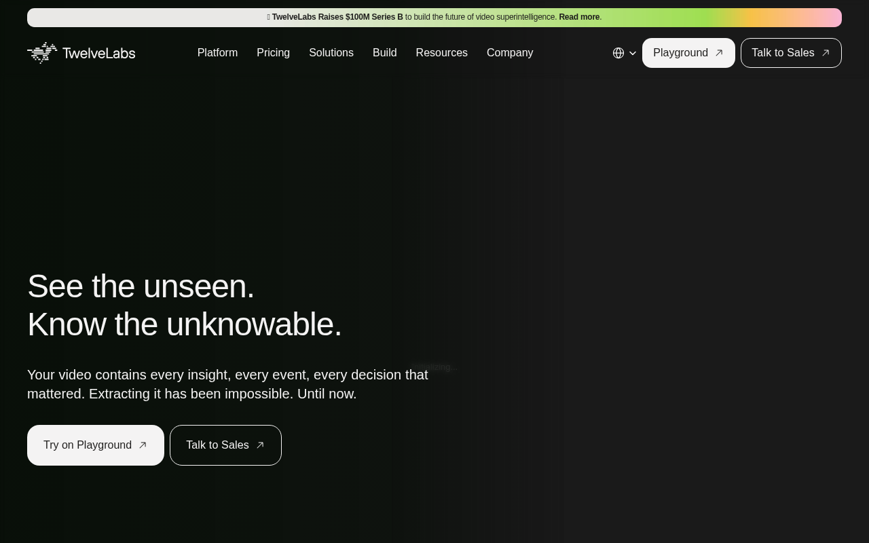This screenshot has width=869, height=543.
Task: Click the Playground button in header
Action: tap(688, 53)
